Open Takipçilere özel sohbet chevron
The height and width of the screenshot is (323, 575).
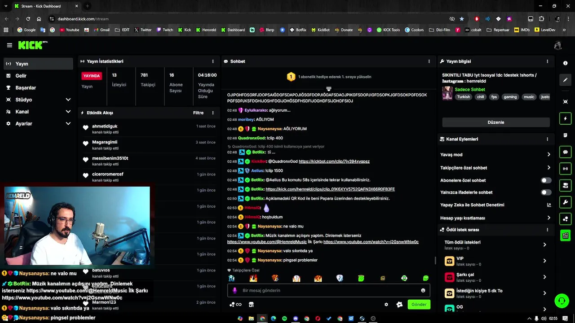pos(549,168)
